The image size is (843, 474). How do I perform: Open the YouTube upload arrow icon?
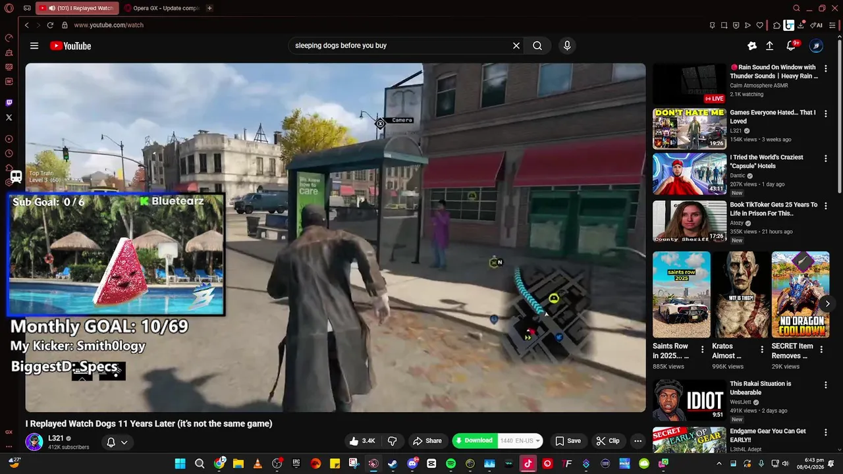click(x=769, y=45)
